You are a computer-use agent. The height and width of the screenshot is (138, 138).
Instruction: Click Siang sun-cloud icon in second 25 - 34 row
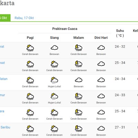point(55,112)
